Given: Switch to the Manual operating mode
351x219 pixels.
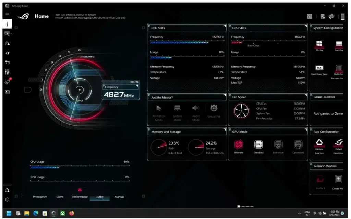Looking at the screenshot, I should [119, 197].
